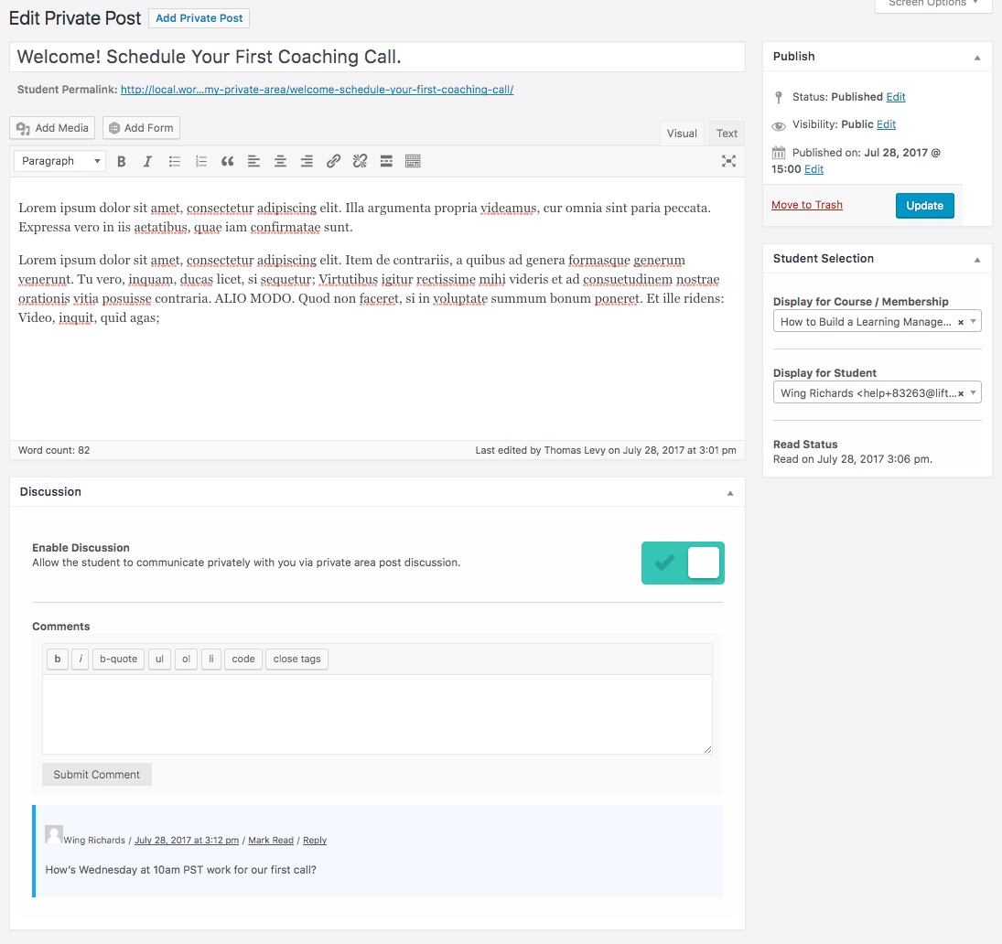Click Add Private Post button
Image resolution: width=1002 pixels, height=944 pixels.
[199, 18]
